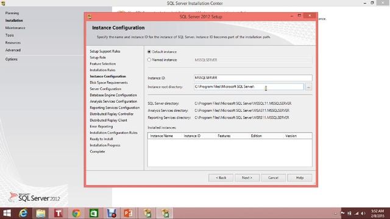
Task: Switch to second SQL Server setup taskbar icon
Action: (x=165, y=214)
